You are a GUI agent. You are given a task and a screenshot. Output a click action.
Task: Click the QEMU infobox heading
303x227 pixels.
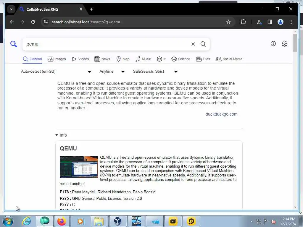68,148
